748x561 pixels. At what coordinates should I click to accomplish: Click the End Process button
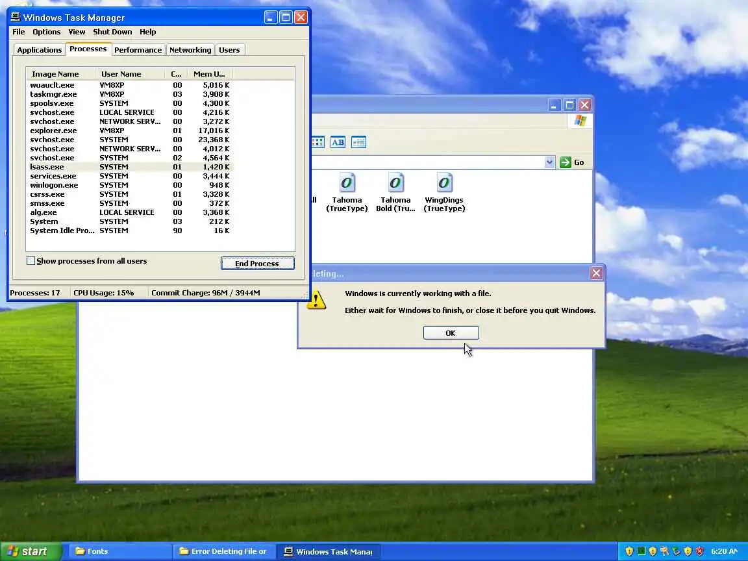pyautogui.click(x=258, y=264)
